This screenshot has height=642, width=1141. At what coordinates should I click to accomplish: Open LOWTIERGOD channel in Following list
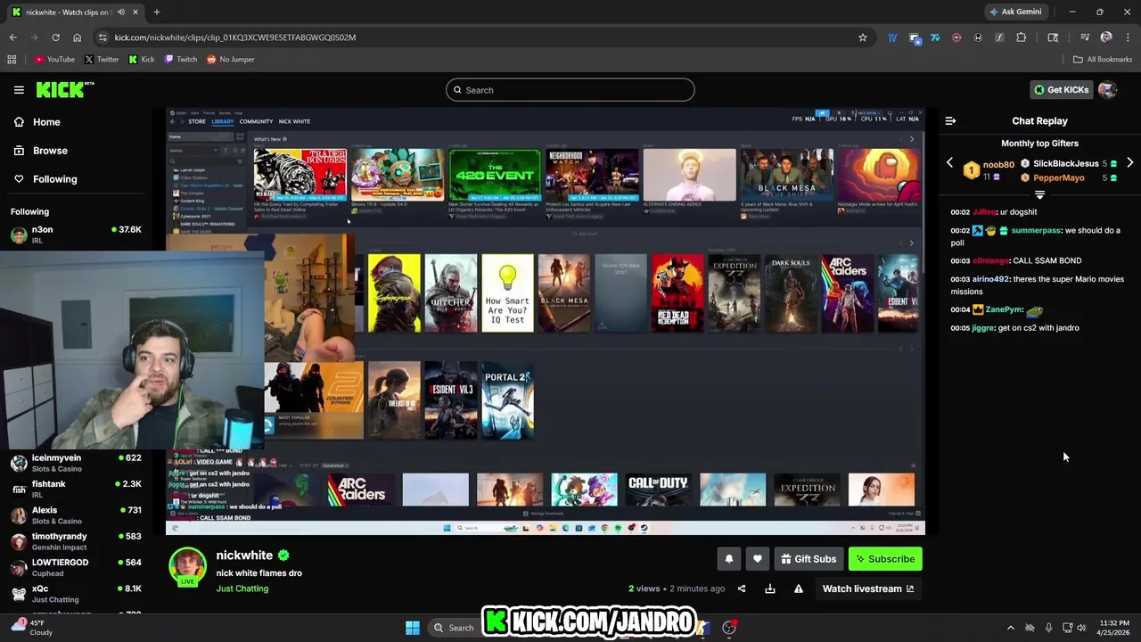tap(76, 568)
